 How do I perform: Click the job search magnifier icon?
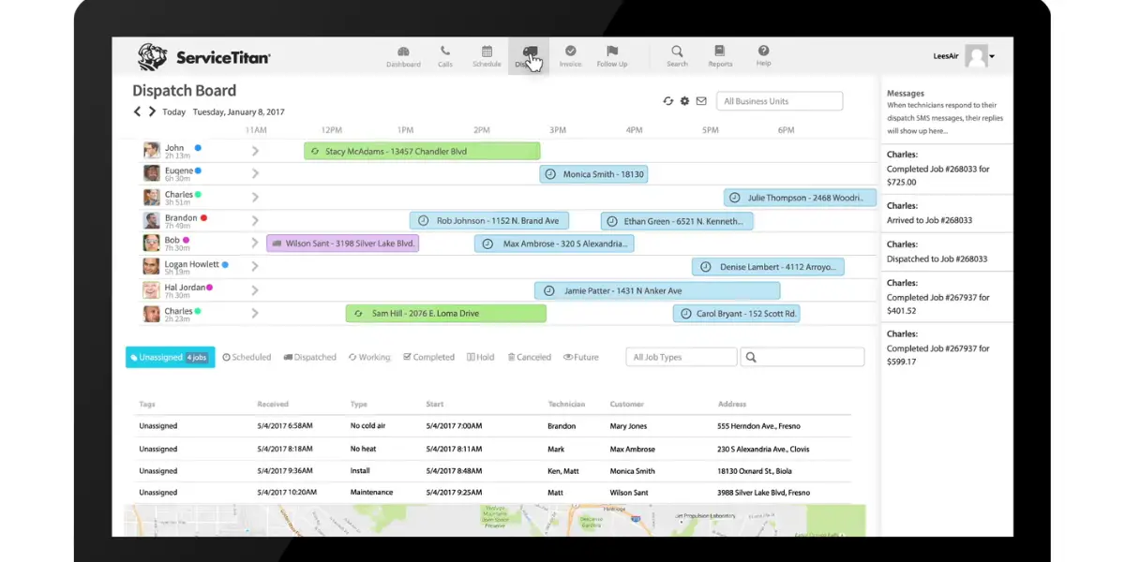pos(751,357)
